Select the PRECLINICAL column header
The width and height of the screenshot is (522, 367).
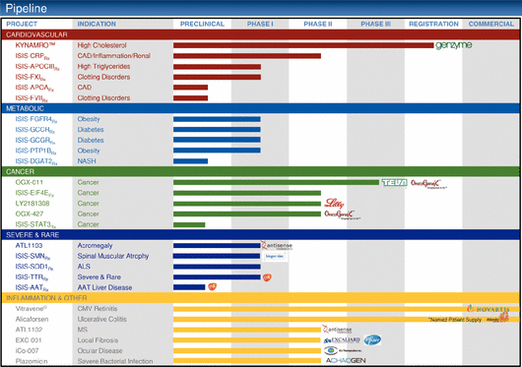pos(202,24)
